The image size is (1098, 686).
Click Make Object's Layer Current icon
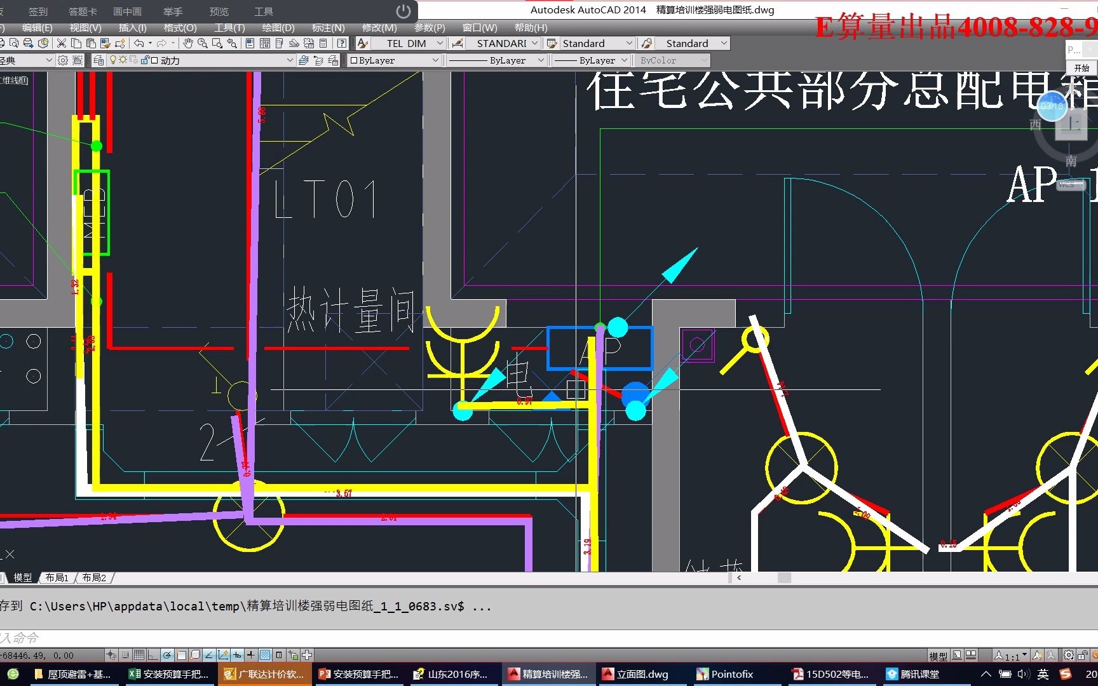pyautogui.click(x=304, y=60)
